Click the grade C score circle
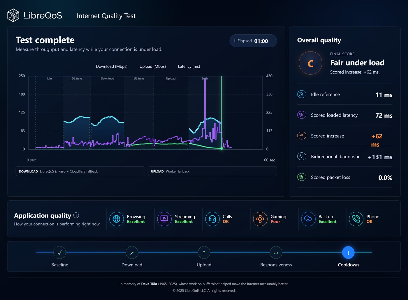 pos(310,63)
